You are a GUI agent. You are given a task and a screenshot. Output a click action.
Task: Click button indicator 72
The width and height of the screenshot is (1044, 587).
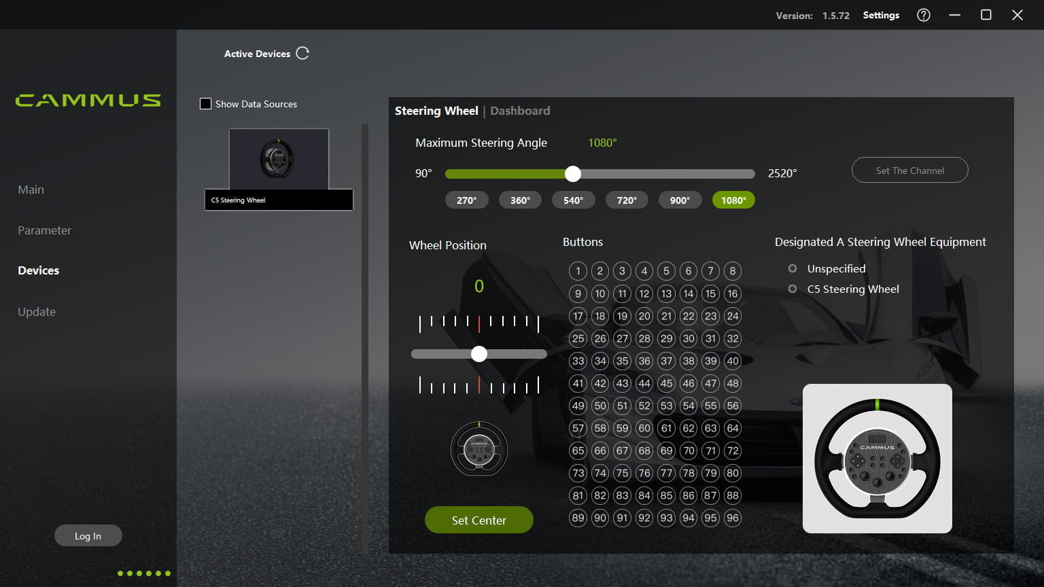pyautogui.click(x=732, y=450)
